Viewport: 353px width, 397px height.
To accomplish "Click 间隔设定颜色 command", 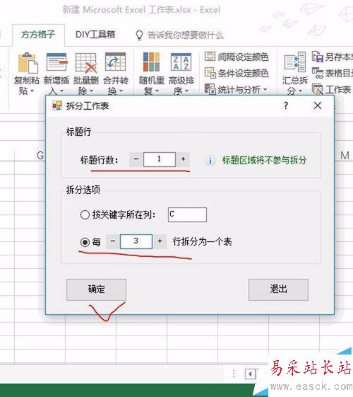I will (x=237, y=57).
